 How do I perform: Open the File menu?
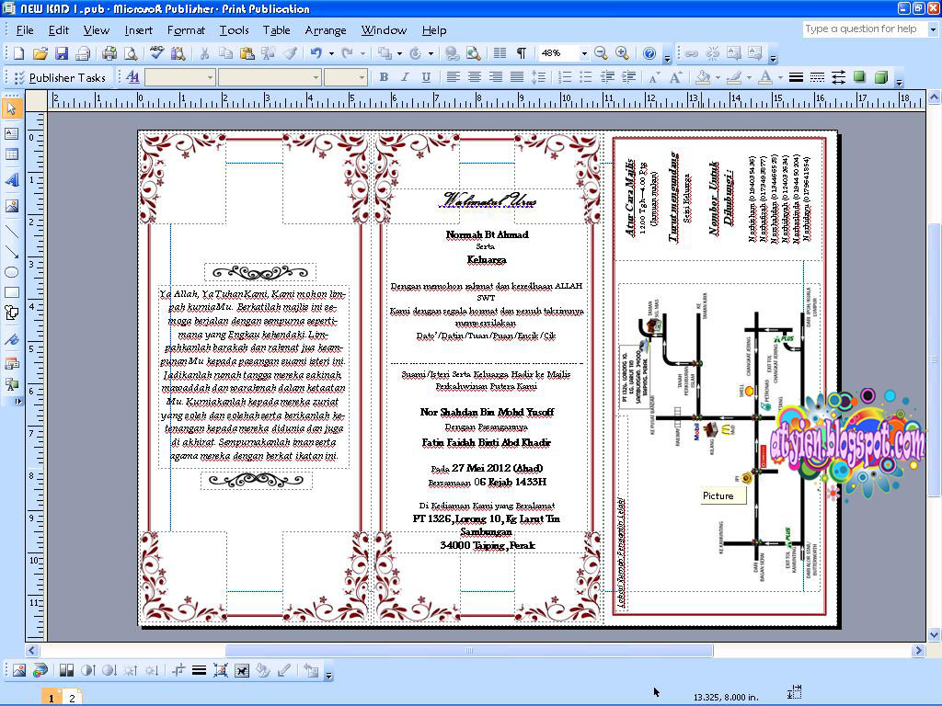tap(25, 30)
